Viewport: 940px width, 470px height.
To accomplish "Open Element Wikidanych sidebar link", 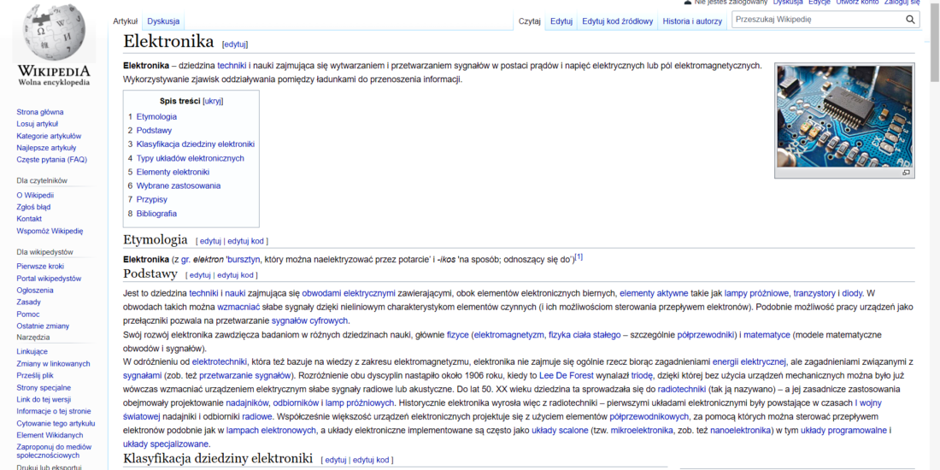I will (50, 435).
